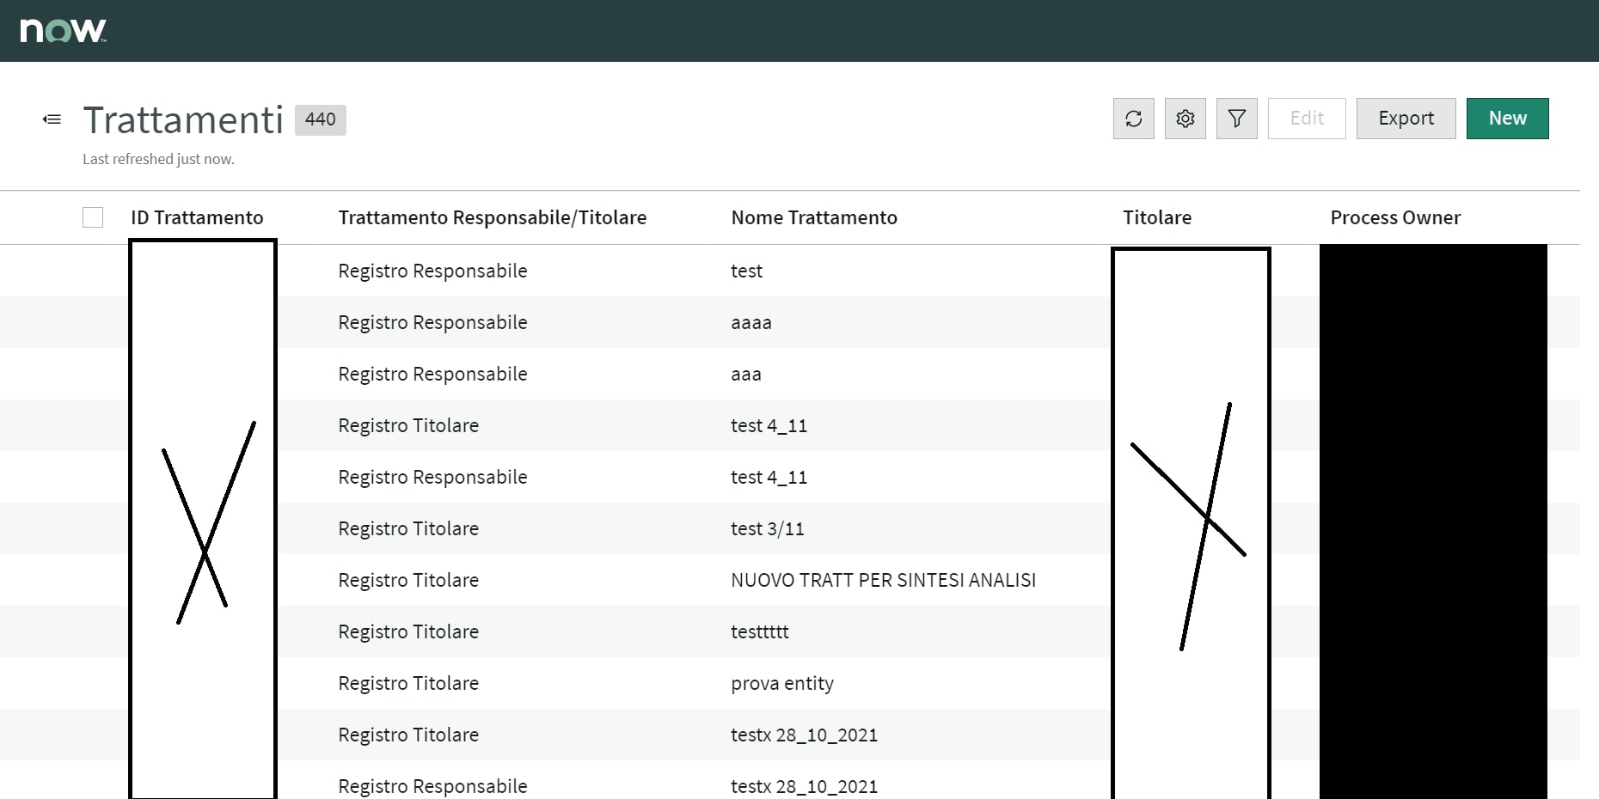This screenshot has width=1599, height=799.
Task: Sort by Trattamento Responsabile/Titolare column
Action: (492, 217)
